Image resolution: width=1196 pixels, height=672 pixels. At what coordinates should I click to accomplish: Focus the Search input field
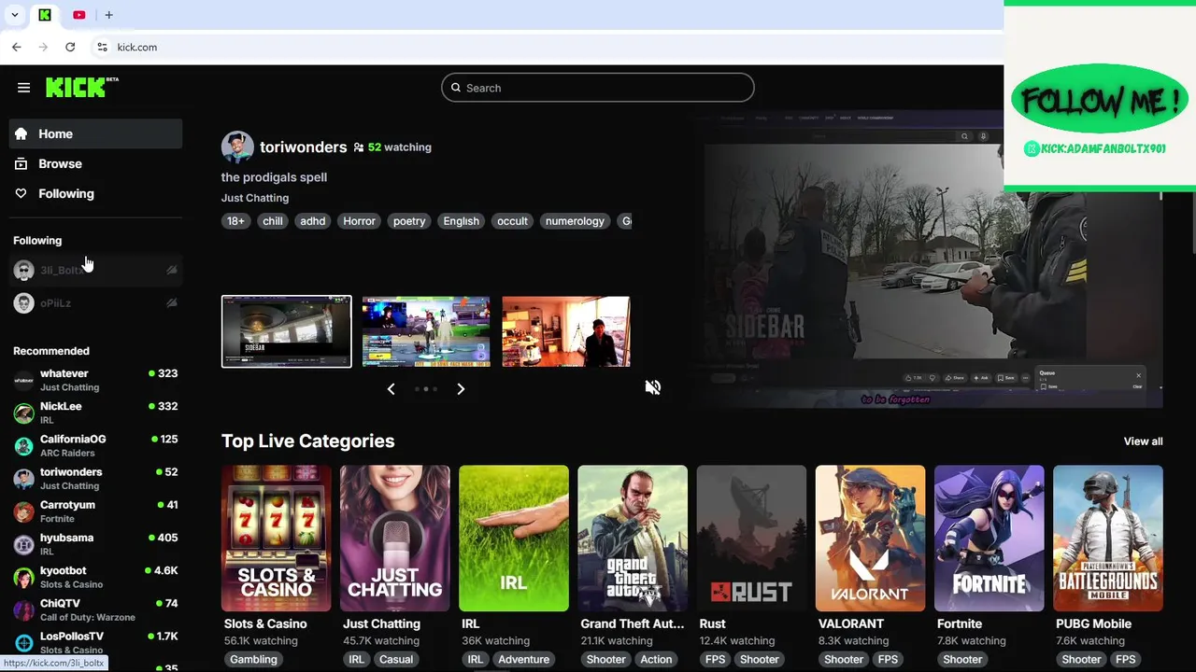[598, 88]
